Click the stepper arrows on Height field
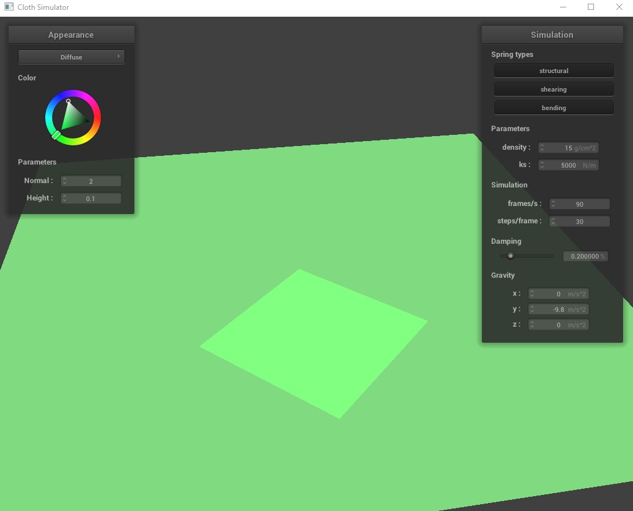This screenshot has width=633, height=511. pyautogui.click(x=64, y=199)
